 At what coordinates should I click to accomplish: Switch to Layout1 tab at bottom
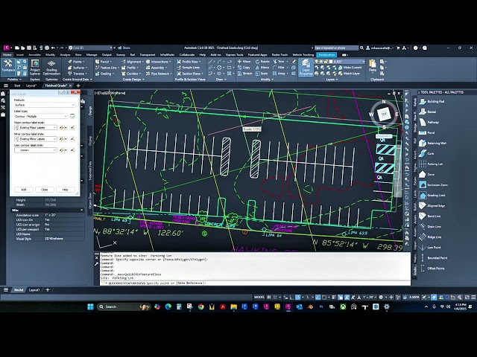pyautogui.click(x=34, y=290)
